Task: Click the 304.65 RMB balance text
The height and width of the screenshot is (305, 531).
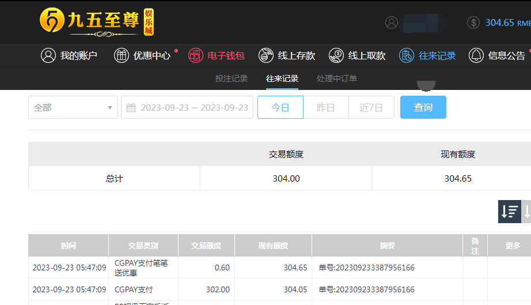Action: coord(508,22)
